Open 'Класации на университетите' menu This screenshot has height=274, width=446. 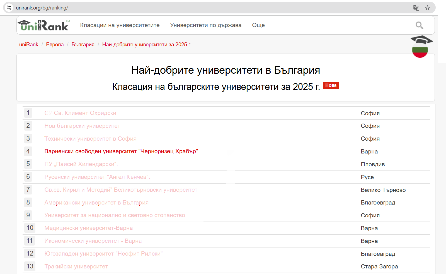pos(120,25)
